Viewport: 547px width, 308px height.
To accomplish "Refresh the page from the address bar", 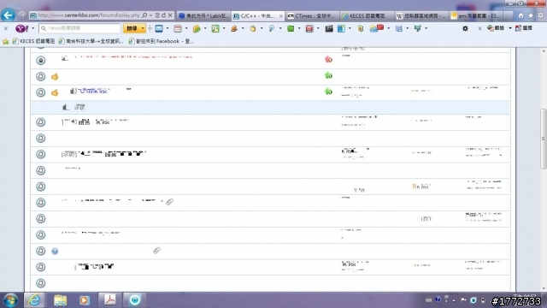I will coord(163,15).
